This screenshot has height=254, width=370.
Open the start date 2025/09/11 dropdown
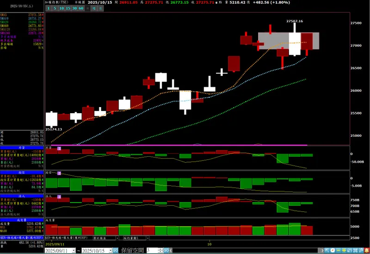74,250
